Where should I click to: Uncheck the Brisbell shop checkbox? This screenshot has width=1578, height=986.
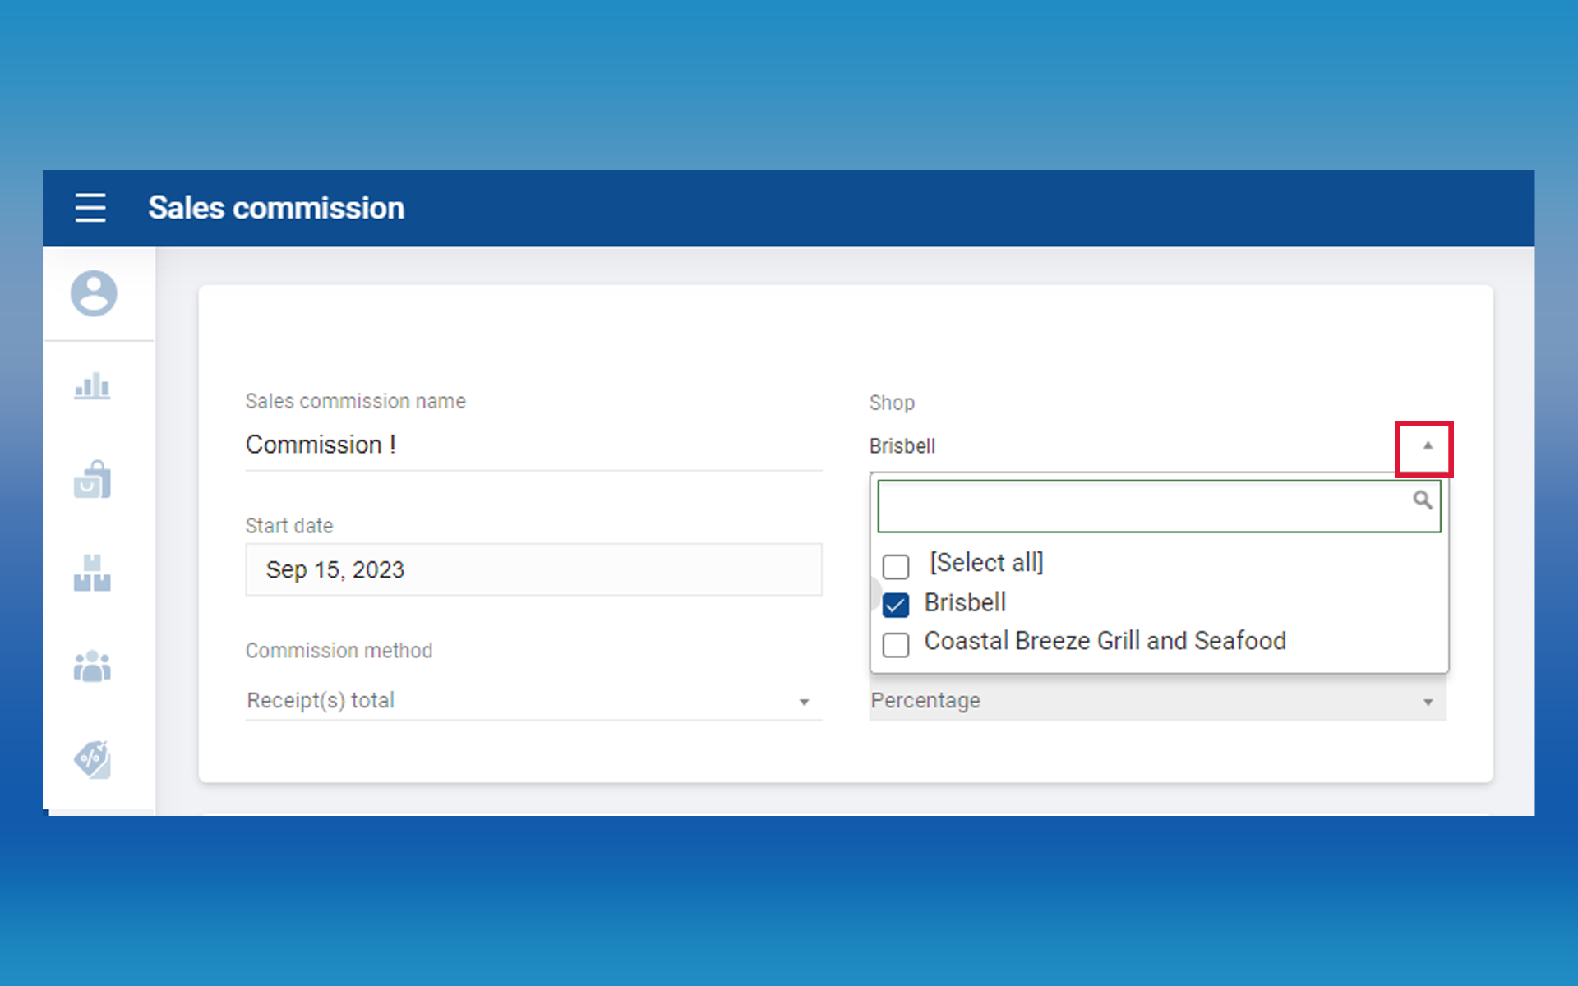click(896, 606)
